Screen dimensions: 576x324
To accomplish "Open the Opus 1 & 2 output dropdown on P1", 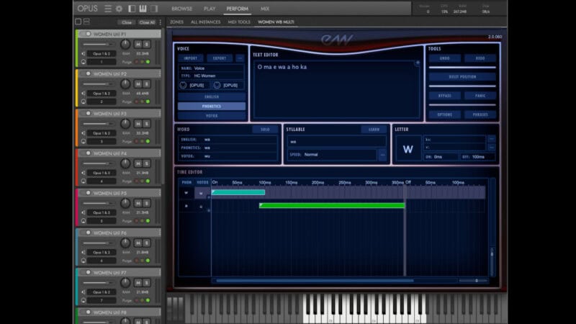I will [102, 53].
